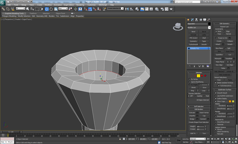Open the Selected key mode dropdown
Viewport: 238px width, 144px height.
coord(198,139)
